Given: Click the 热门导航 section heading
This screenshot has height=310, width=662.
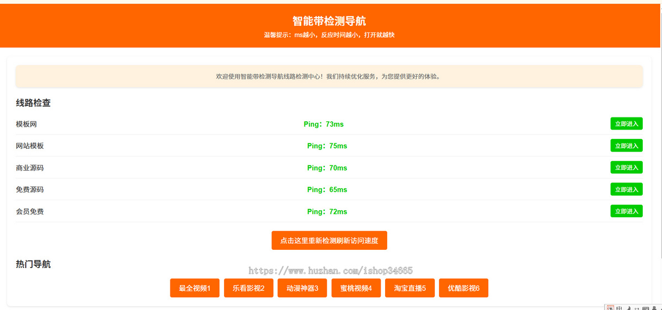Looking at the screenshot, I should (x=34, y=264).
